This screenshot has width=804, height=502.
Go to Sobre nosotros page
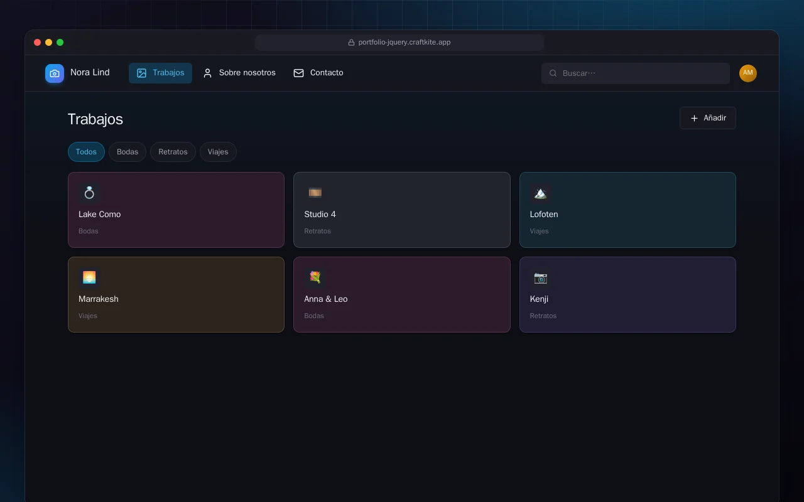click(x=239, y=73)
